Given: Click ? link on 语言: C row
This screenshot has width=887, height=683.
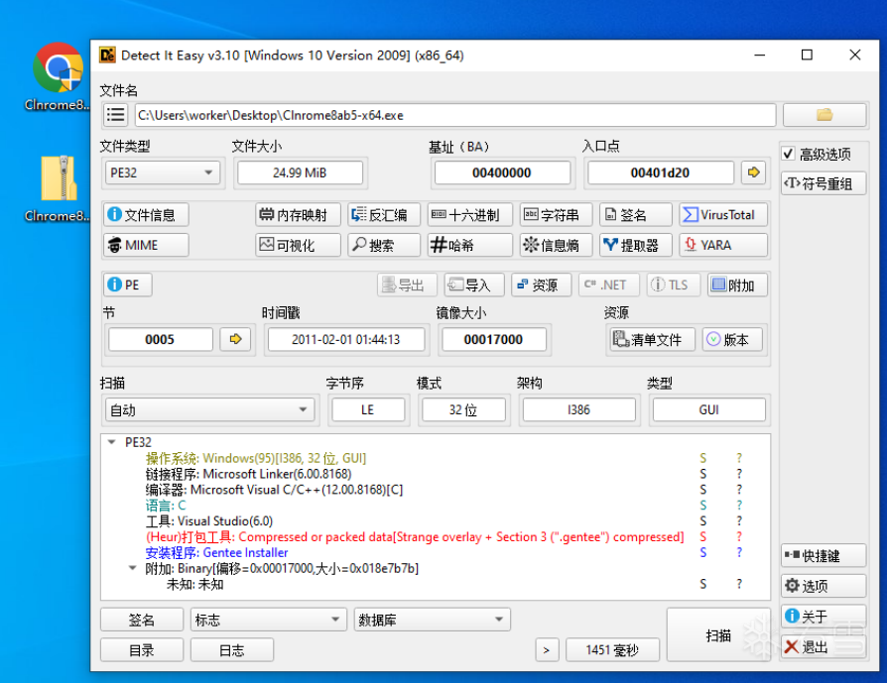Looking at the screenshot, I should (739, 505).
